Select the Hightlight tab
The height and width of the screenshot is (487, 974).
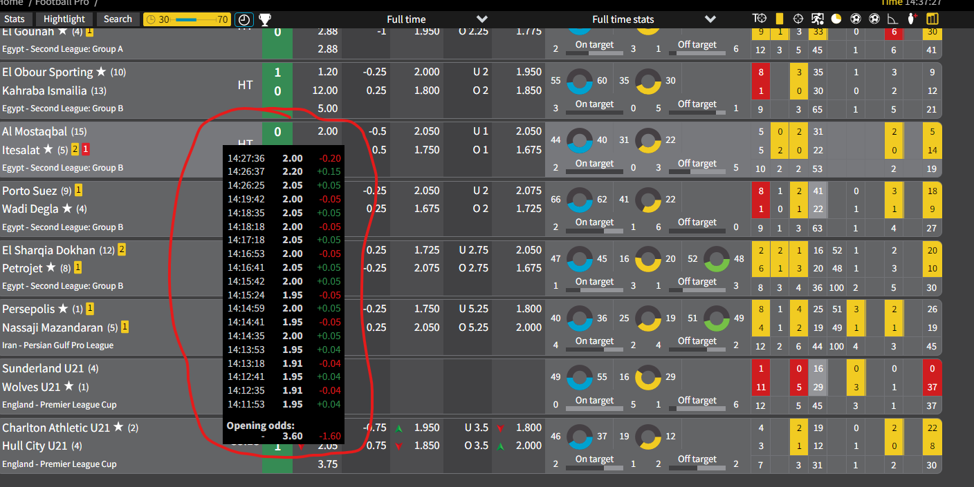(x=64, y=19)
